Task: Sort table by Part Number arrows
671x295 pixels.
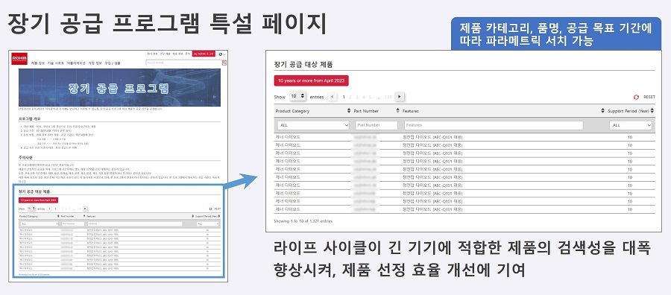Action: tap(397, 111)
